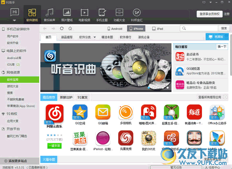
Task: Click into the search input field
Action: click(199, 28)
